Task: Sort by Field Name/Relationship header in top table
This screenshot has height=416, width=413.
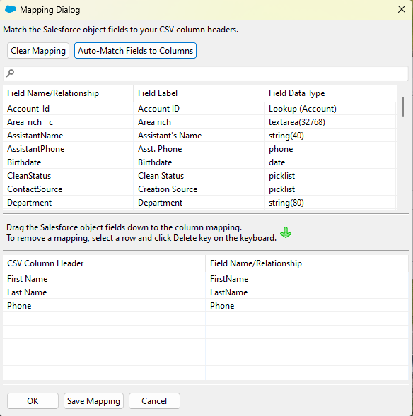Action: click(x=68, y=93)
